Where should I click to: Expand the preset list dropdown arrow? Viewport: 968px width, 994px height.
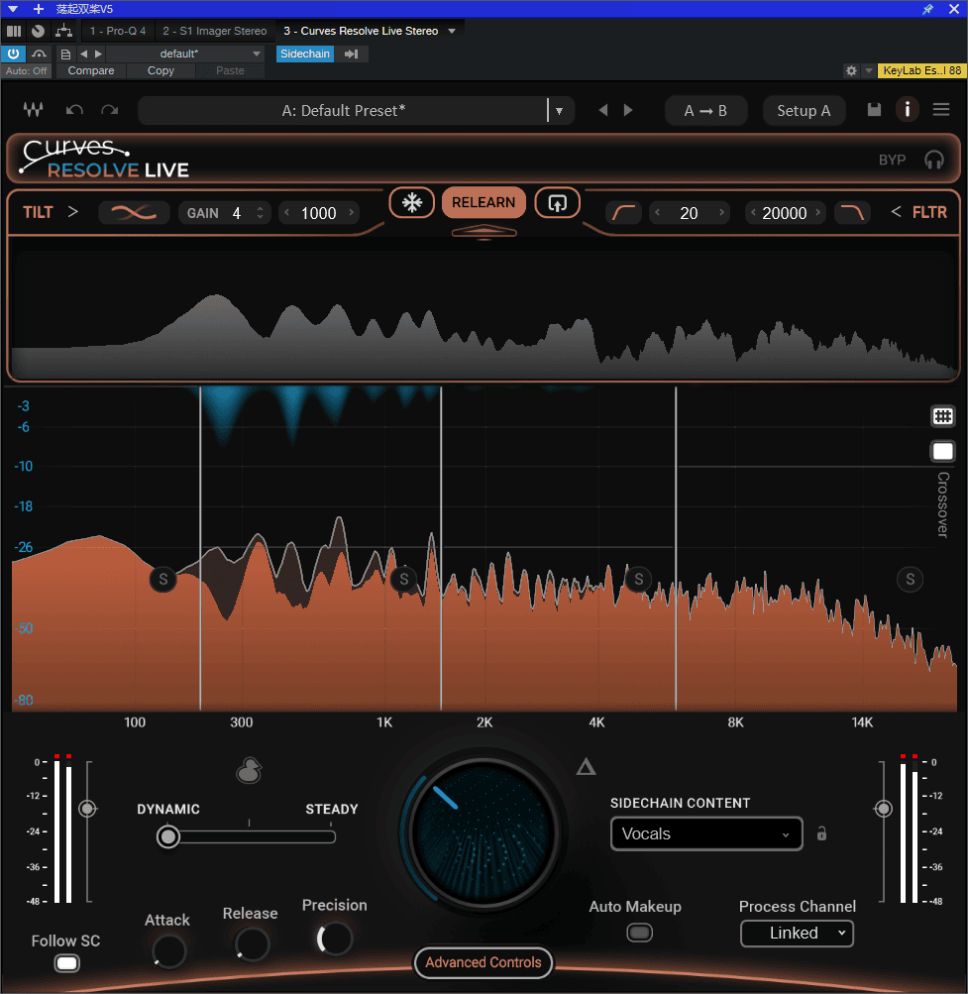[x=560, y=111]
